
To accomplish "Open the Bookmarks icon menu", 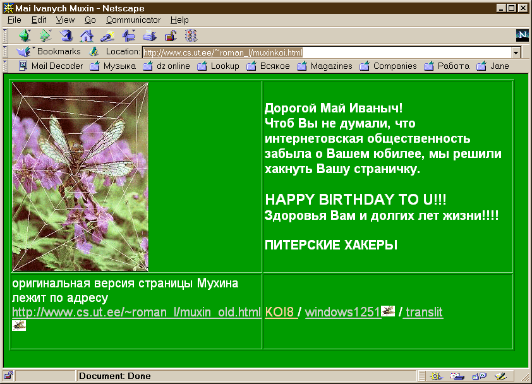I will coord(25,52).
